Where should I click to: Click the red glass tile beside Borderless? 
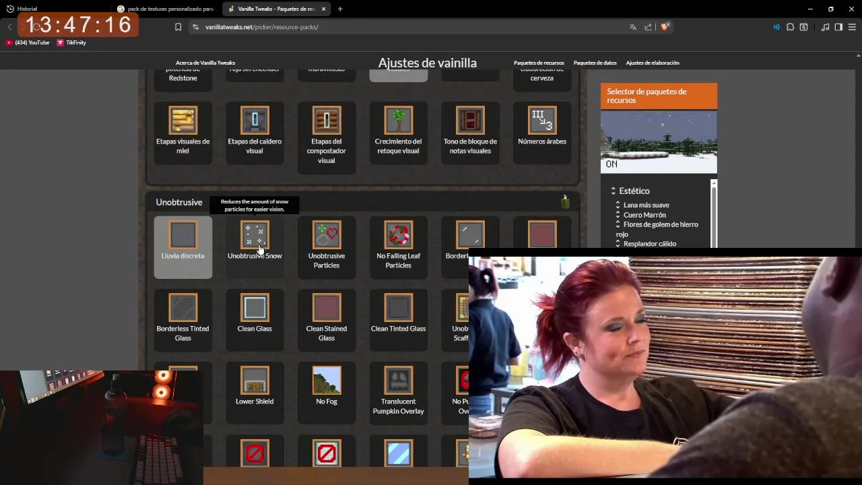click(542, 235)
